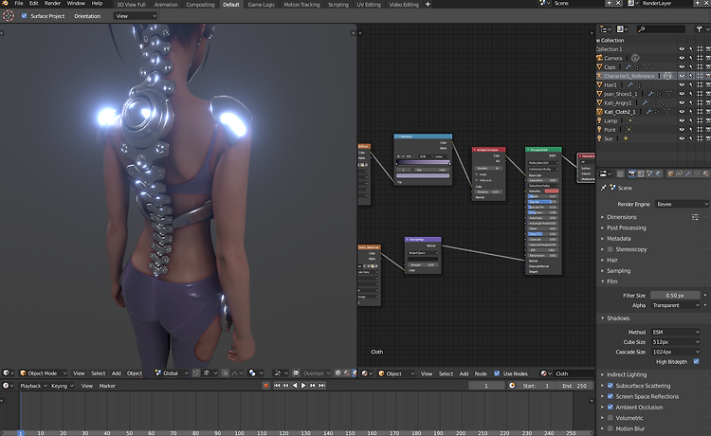Click the Lamp light data icon
711x436 pixels.
click(629, 120)
